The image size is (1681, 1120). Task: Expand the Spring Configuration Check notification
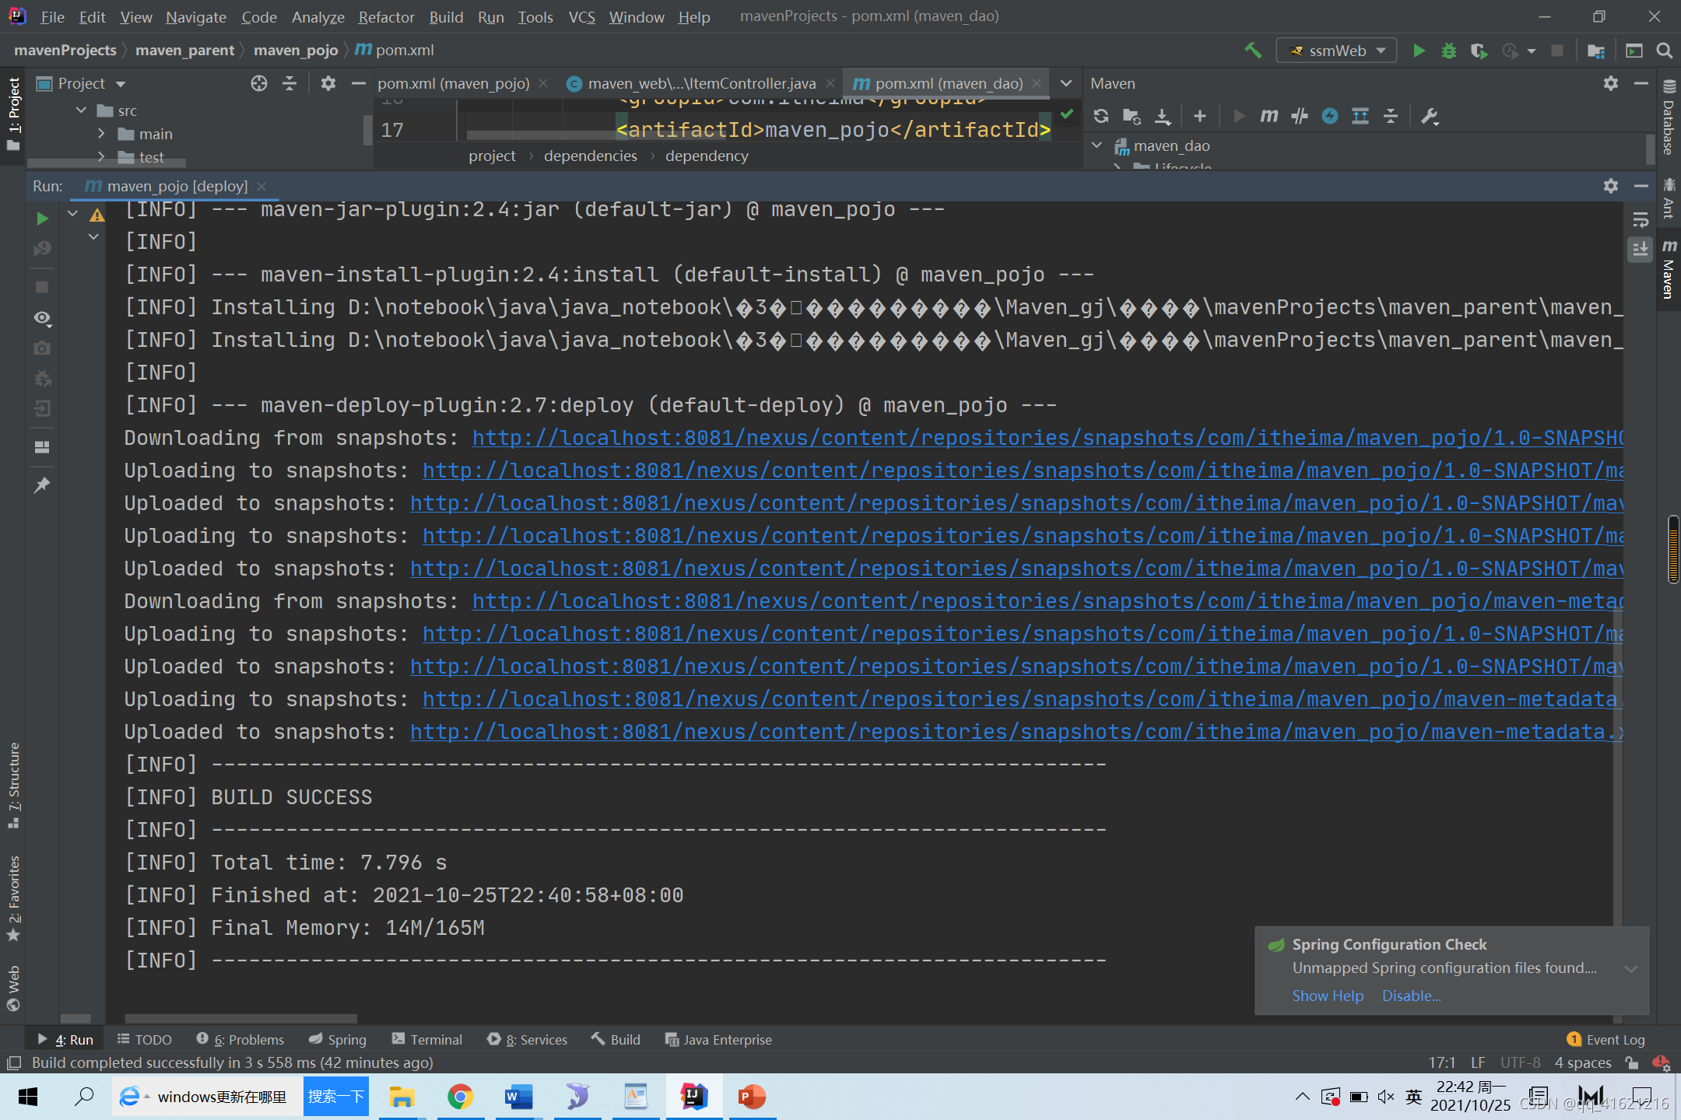click(x=1632, y=968)
